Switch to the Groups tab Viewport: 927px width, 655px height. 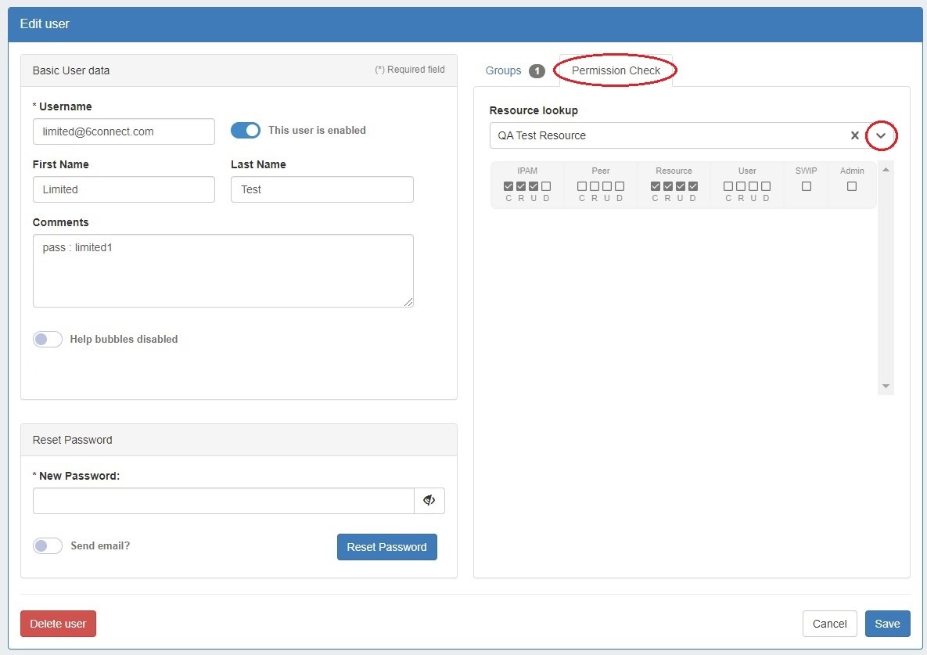pos(503,71)
